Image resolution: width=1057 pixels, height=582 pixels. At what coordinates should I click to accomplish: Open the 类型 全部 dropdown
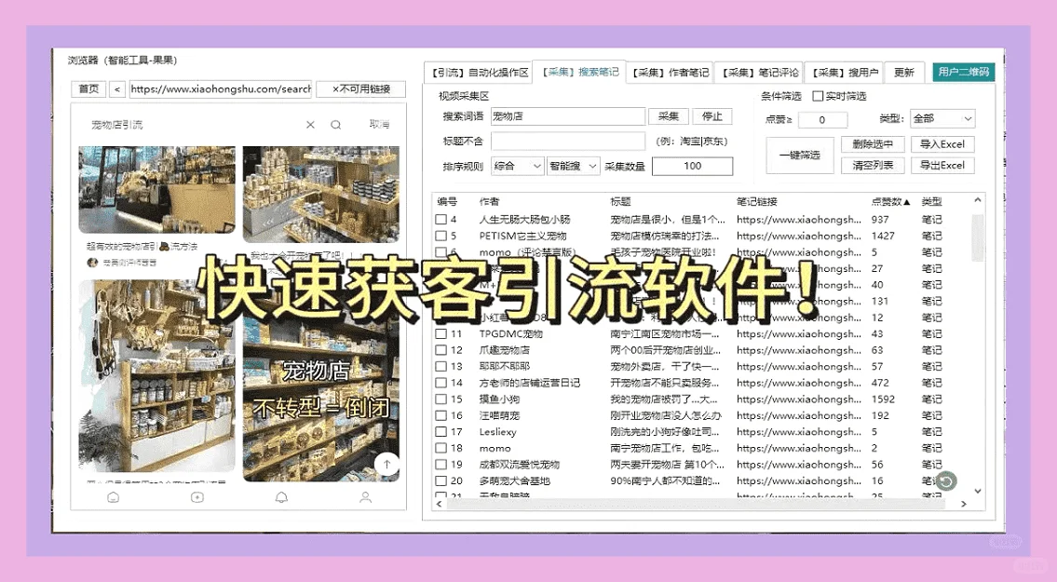(x=943, y=118)
